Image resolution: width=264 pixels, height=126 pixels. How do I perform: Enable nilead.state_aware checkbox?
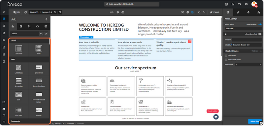click(x=226, y=60)
